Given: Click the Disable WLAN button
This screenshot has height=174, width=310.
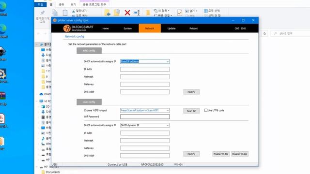Looking at the screenshot, I should [x=240, y=154].
